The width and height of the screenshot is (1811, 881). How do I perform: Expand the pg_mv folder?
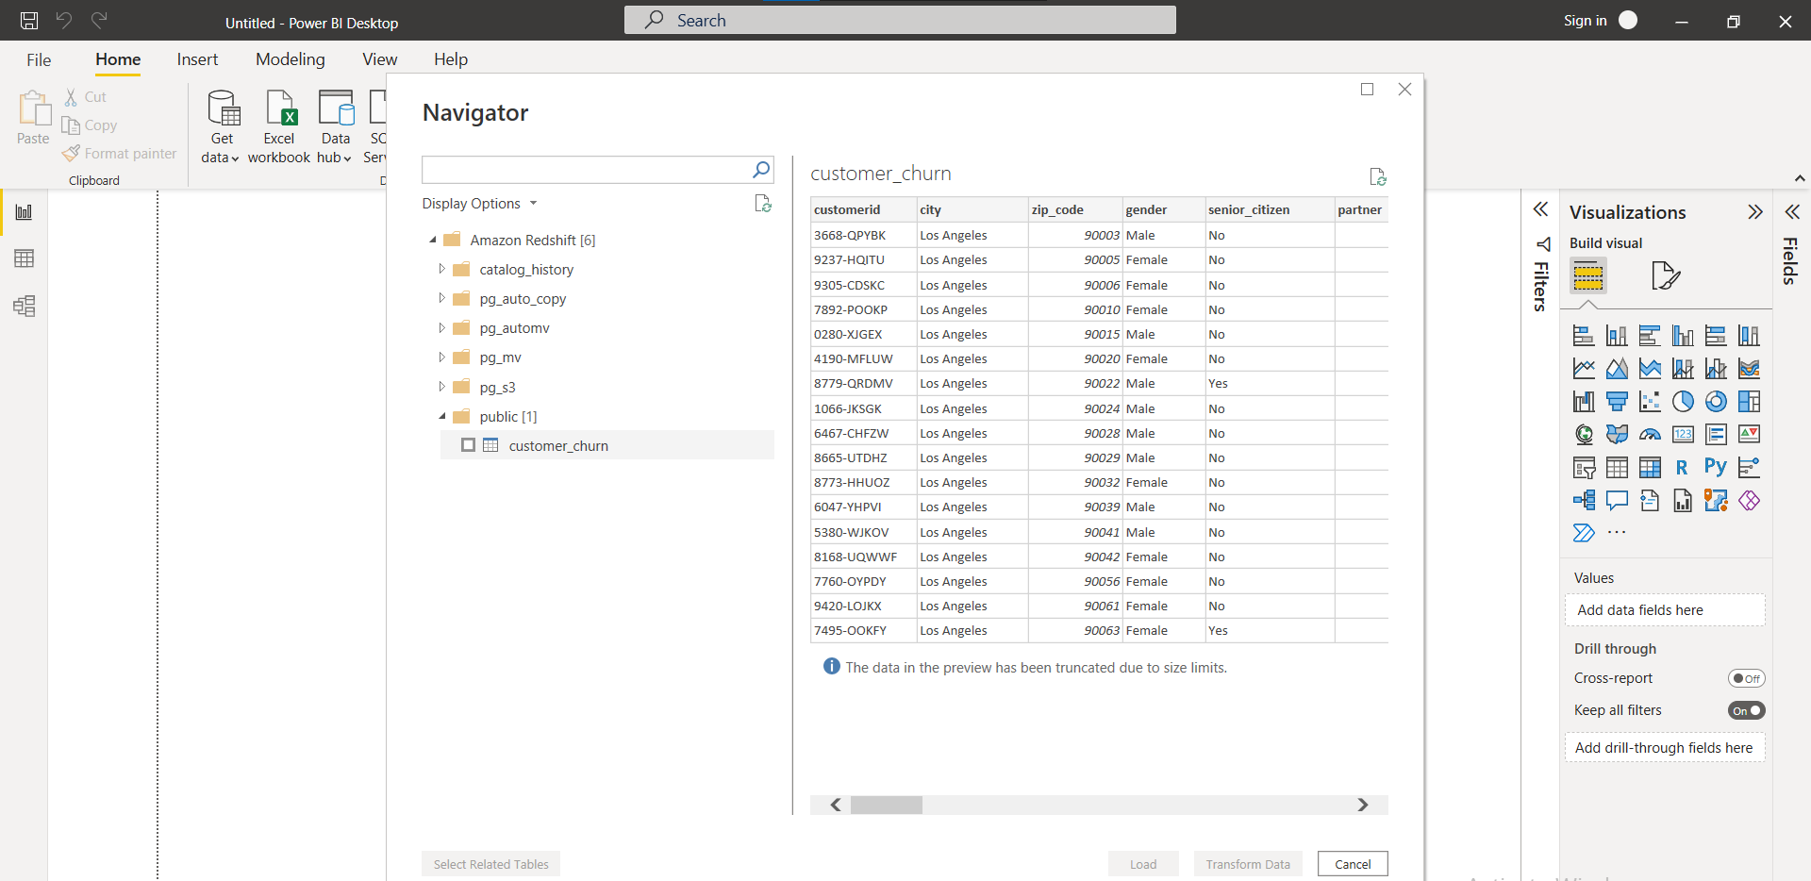pyautogui.click(x=441, y=357)
